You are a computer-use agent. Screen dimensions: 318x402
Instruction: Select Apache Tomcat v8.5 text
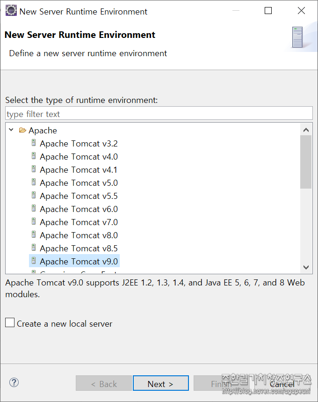click(79, 248)
